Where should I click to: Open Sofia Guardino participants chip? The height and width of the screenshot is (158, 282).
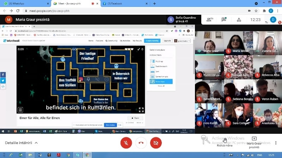point(180,20)
